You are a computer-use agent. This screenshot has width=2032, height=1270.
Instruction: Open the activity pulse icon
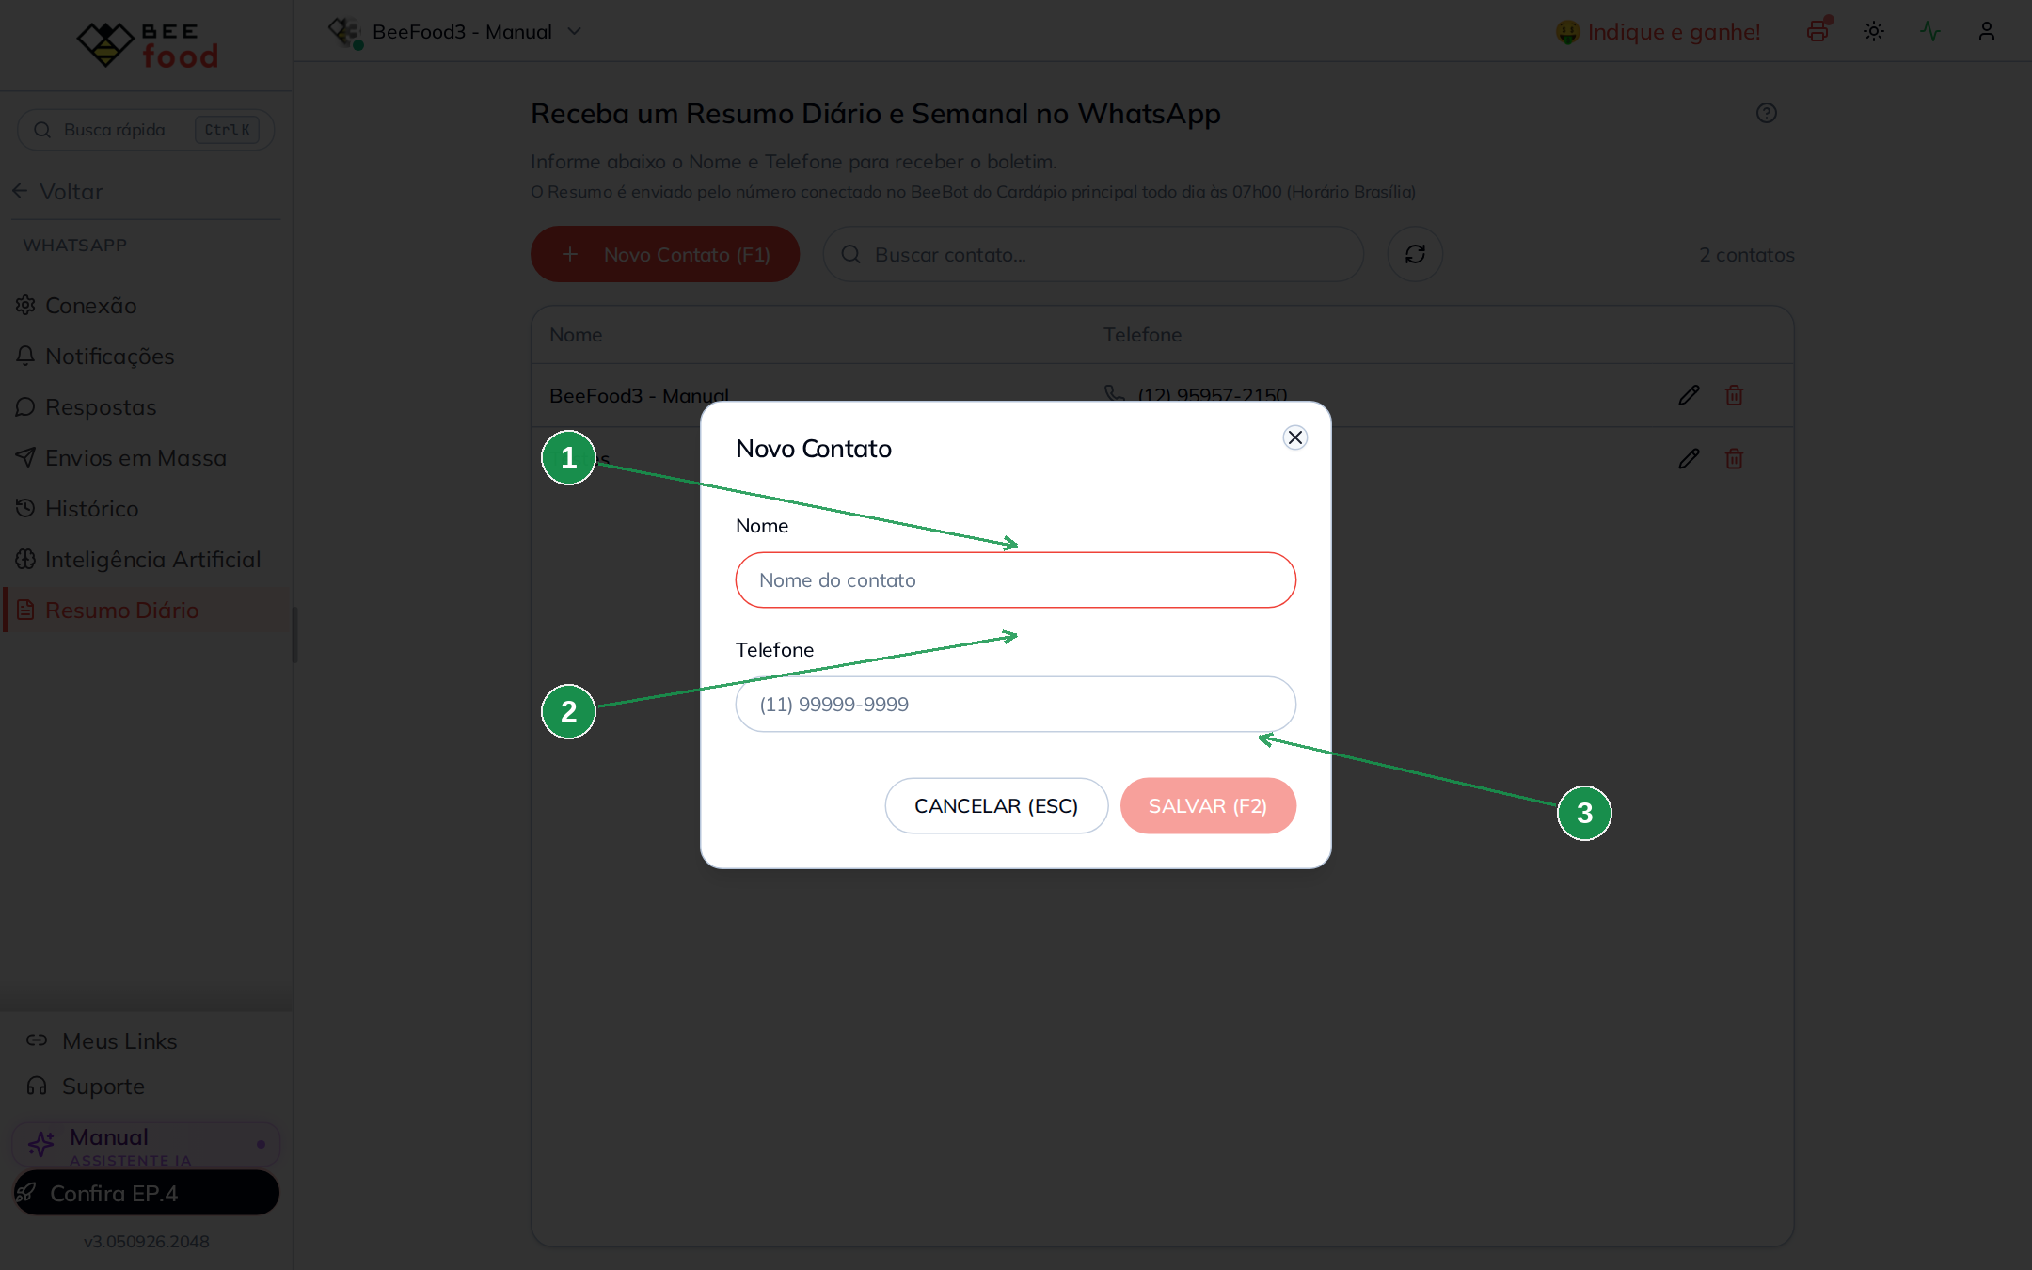coord(1930,31)
